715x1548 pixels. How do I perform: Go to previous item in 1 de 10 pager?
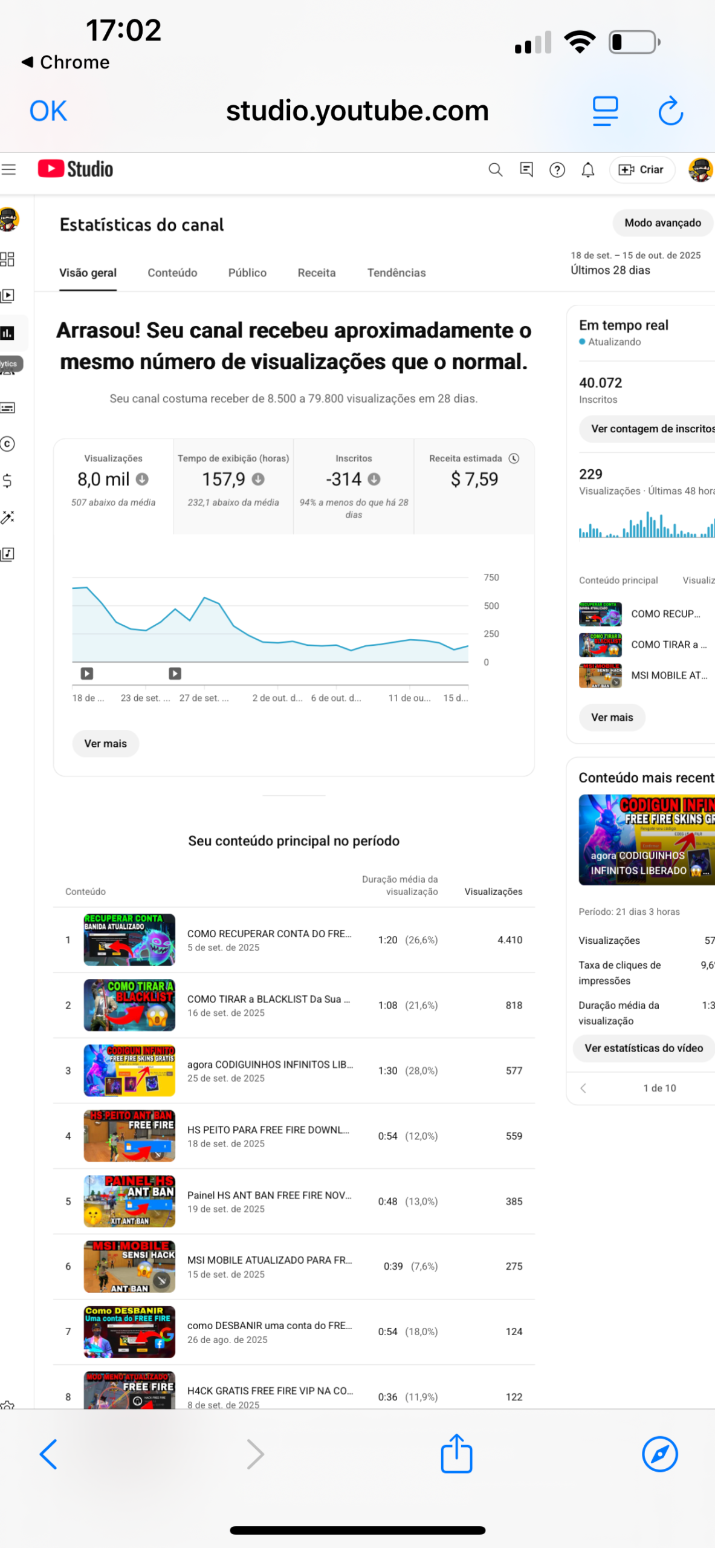583,1088
